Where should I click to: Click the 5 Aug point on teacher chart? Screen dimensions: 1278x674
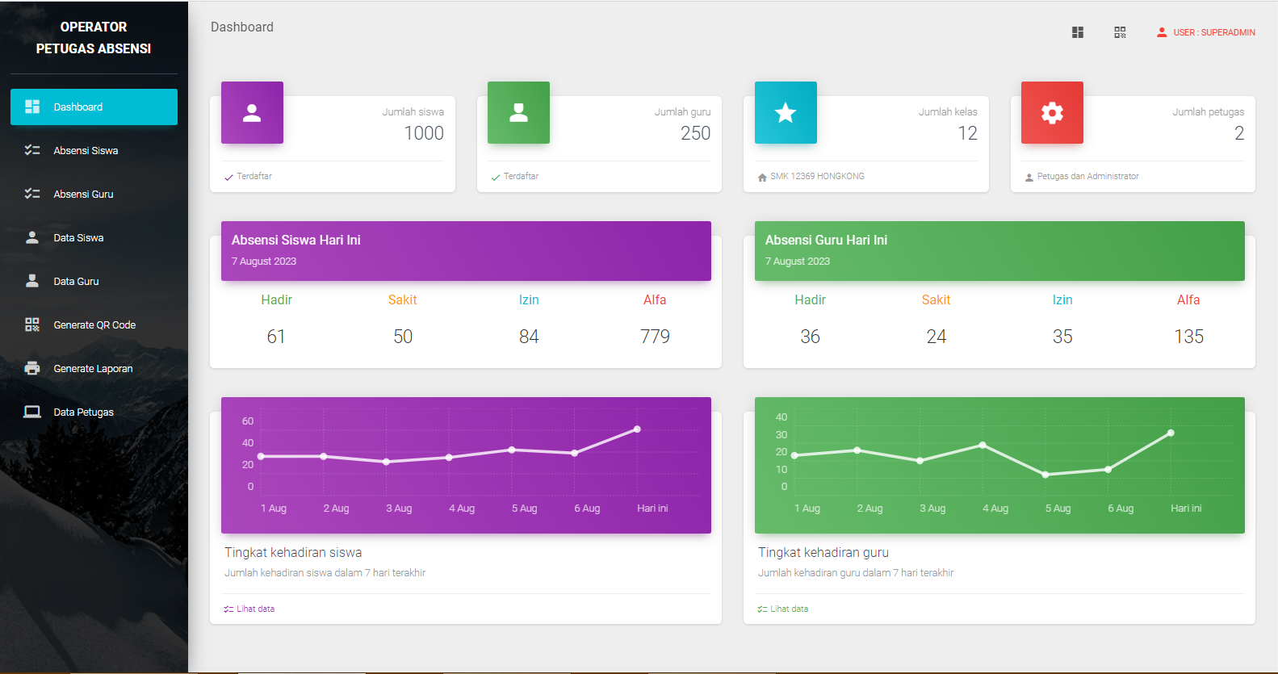pyautogui.click(x=1045, y=475)
